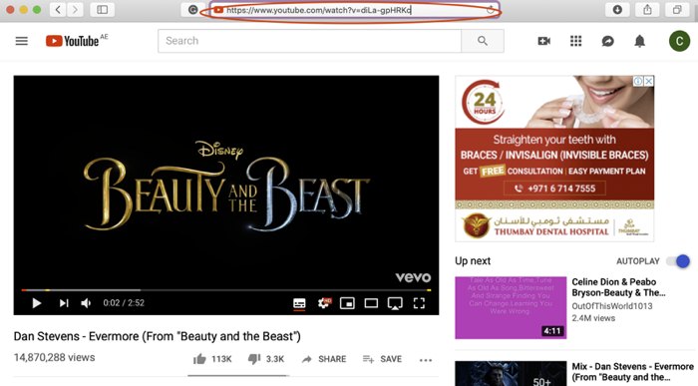
Task: Toggle the Safari sidebar button
Action: pos(102,9)
